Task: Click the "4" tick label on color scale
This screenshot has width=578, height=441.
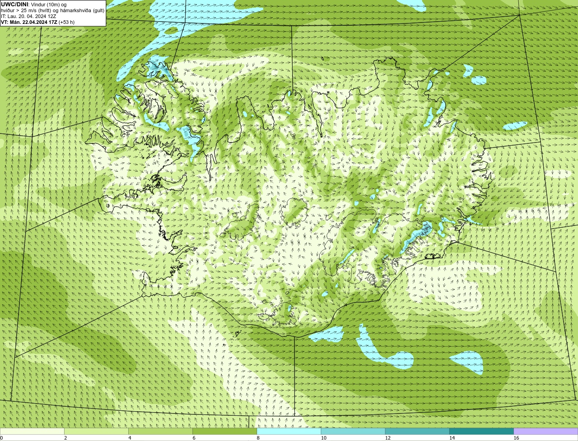Action: pyautogui.click(x=130, y=438)
